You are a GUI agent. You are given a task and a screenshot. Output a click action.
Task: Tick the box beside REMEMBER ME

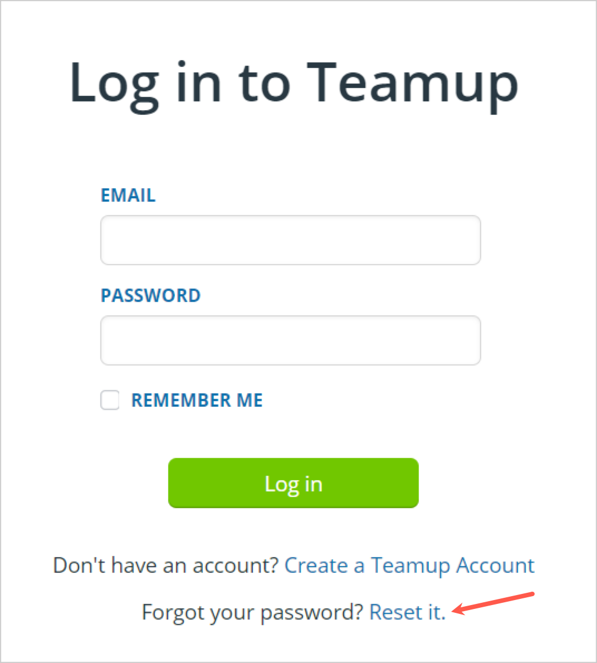pos(110,400)
